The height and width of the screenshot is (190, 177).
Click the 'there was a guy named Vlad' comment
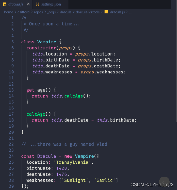(72, 144)
